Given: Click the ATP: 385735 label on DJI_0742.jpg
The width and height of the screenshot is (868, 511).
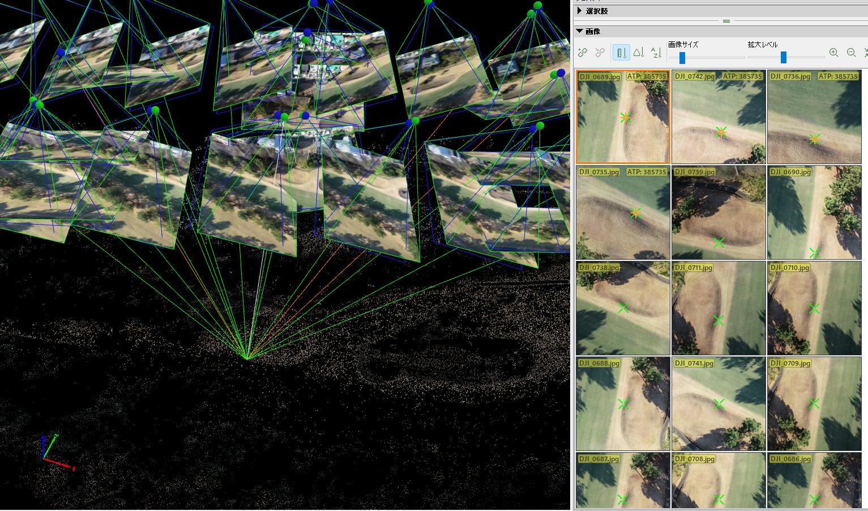Looking at the screenshot, I should 742,76.
